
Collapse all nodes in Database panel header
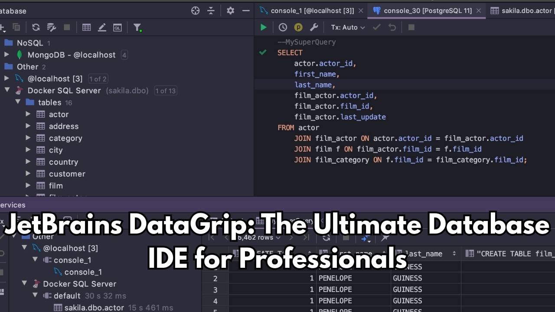[x=211, y=11]
